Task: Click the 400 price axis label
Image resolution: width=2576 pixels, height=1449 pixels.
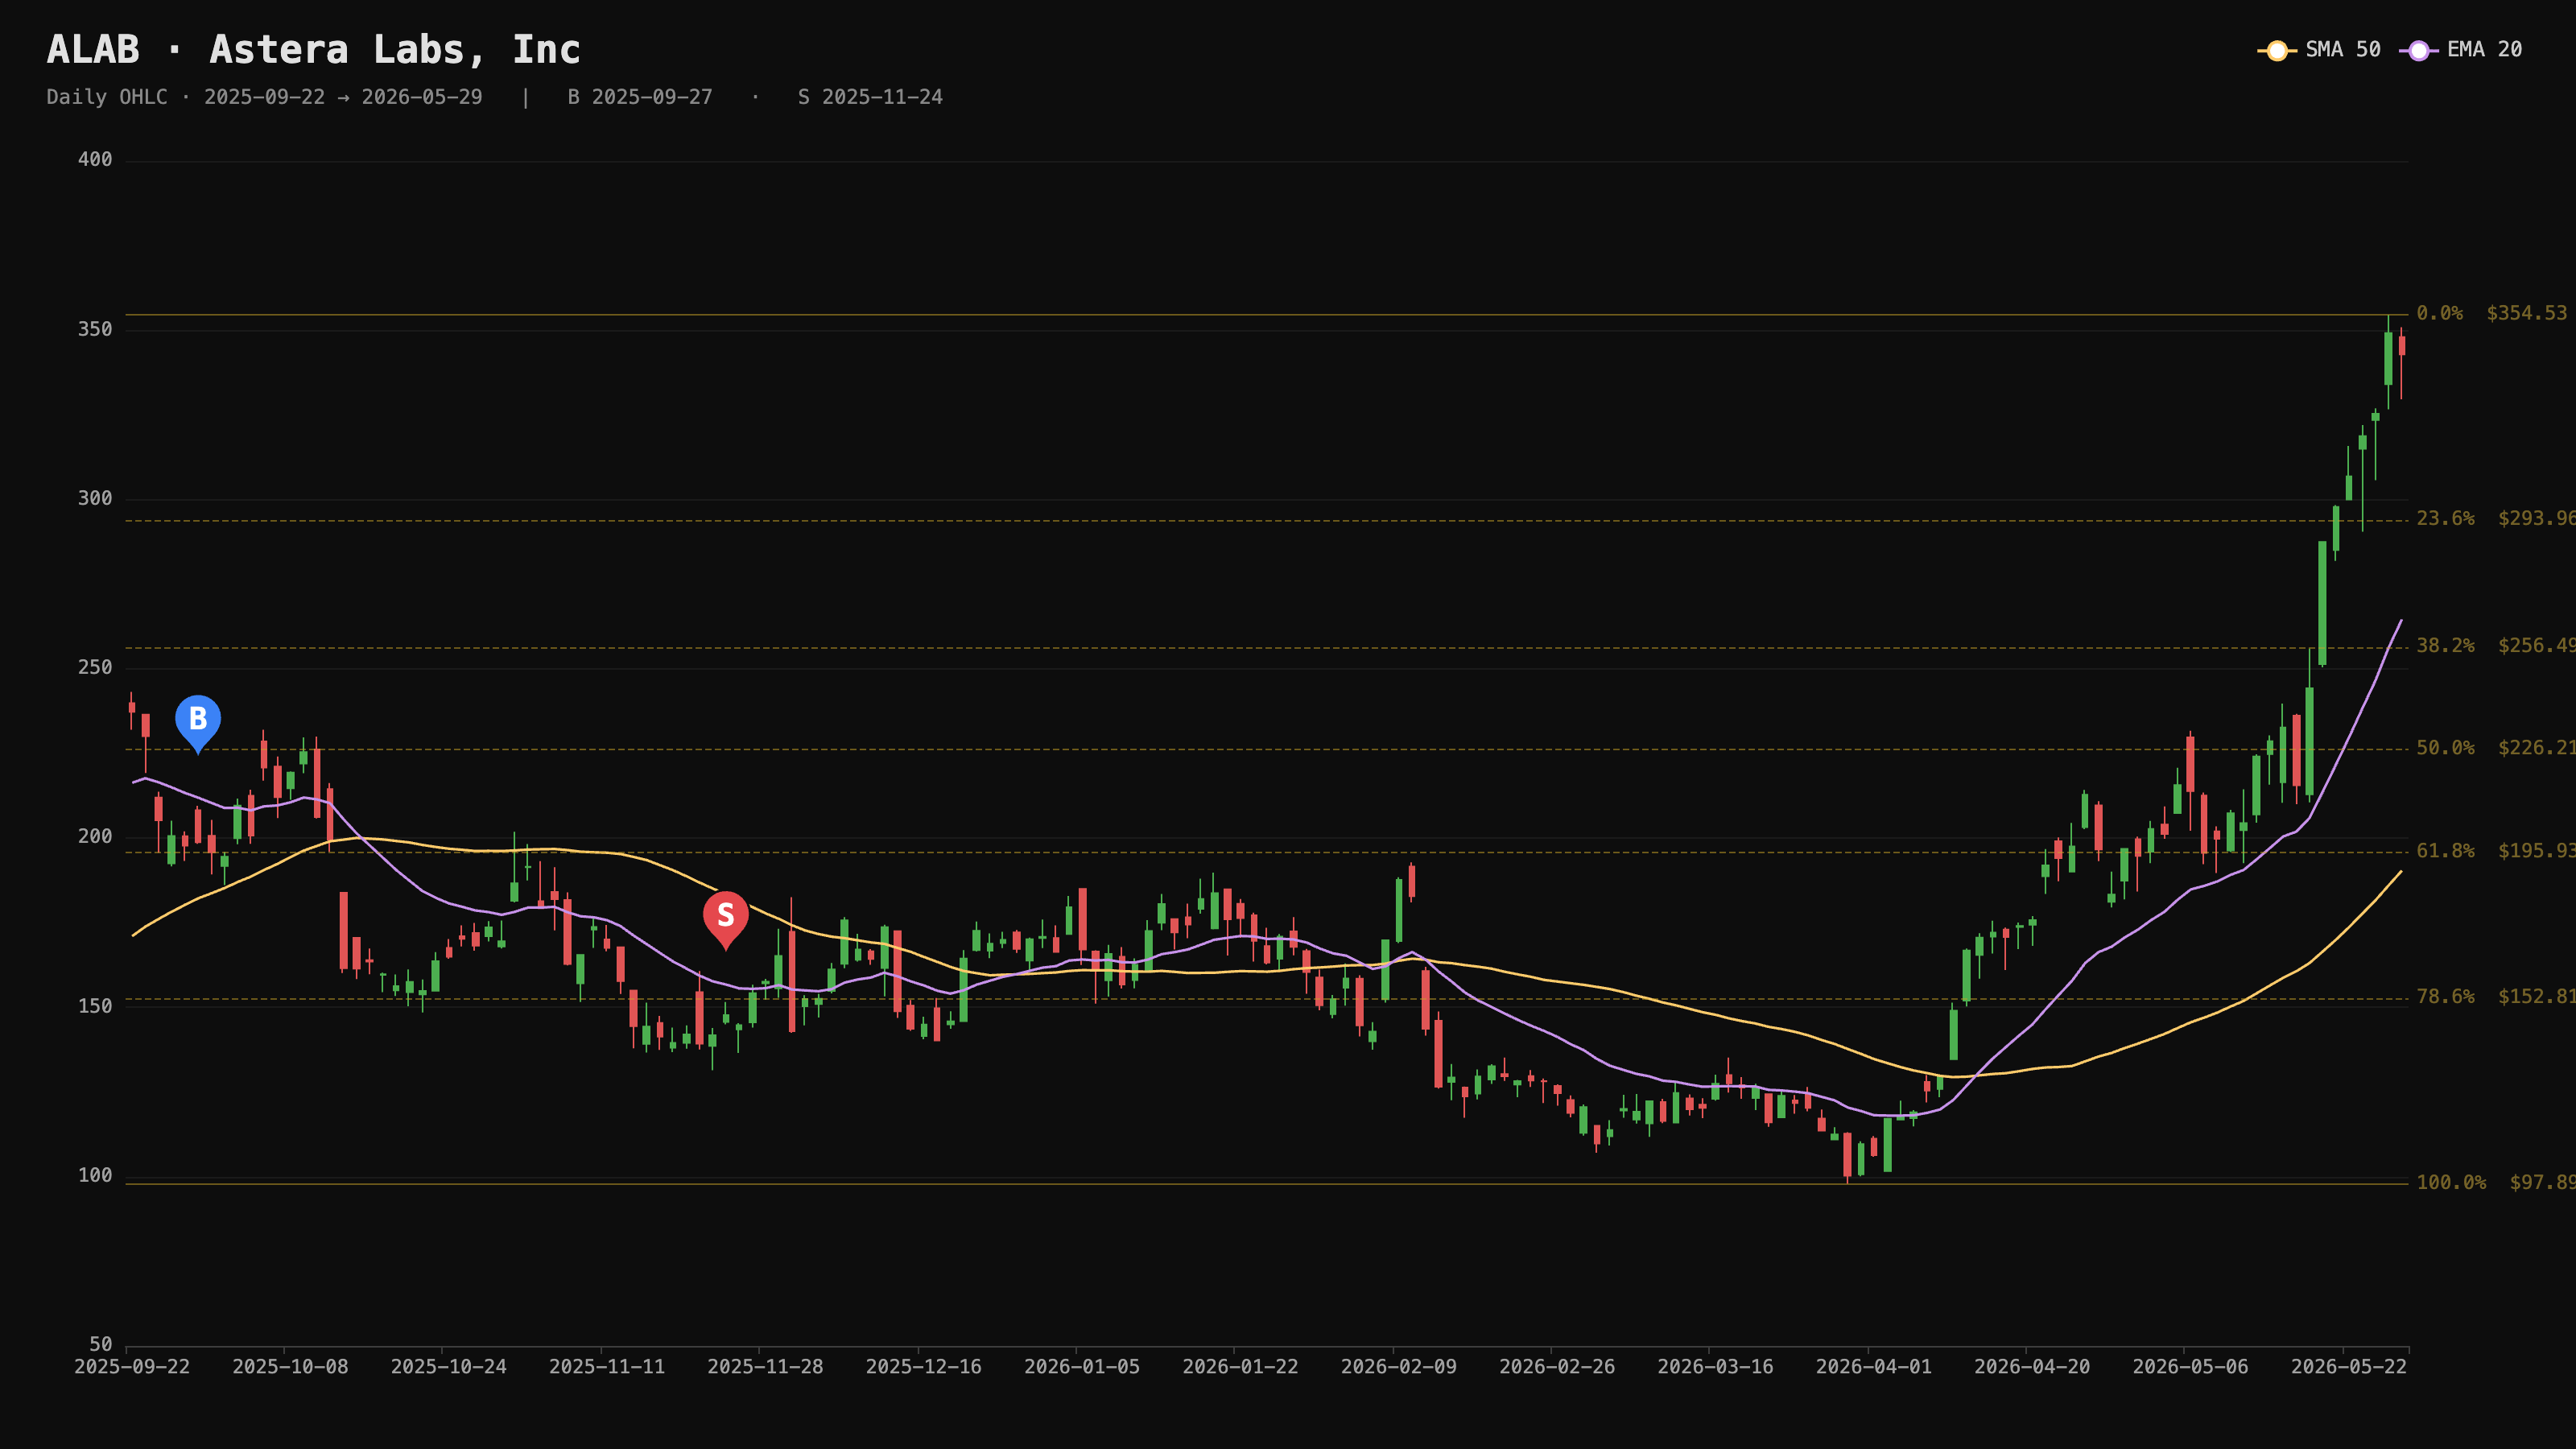Action: pos(95,160)
